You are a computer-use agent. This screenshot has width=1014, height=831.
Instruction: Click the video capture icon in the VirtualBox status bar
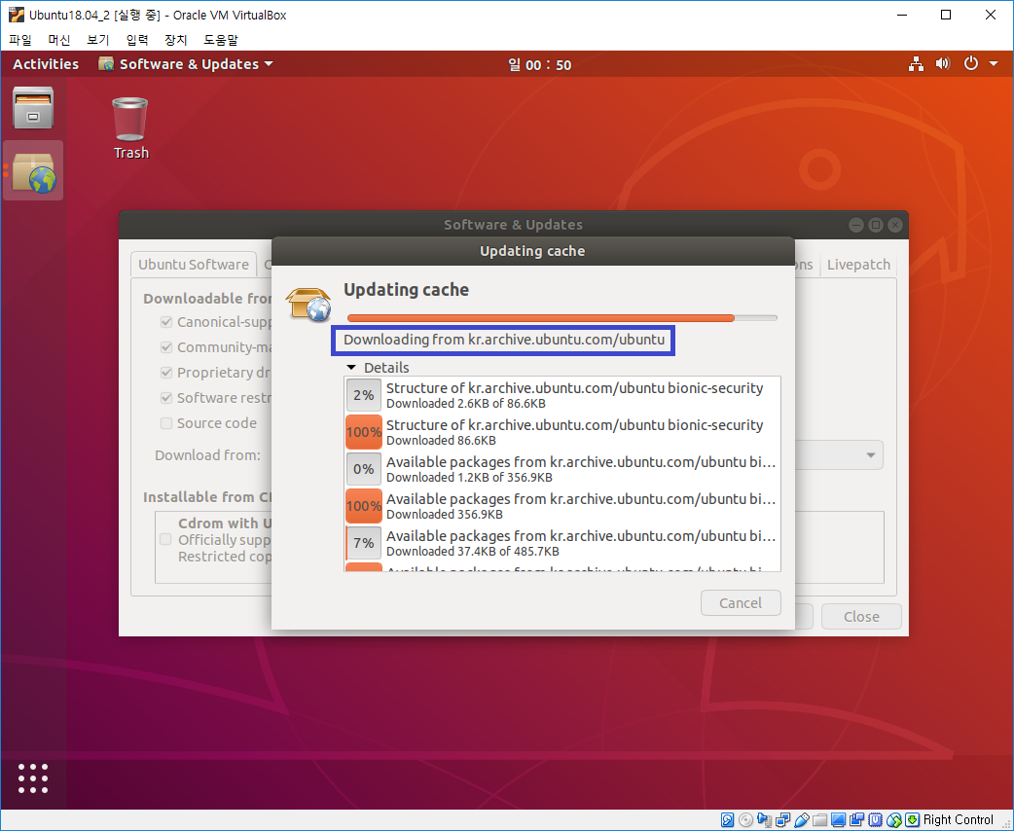point(857,820)
